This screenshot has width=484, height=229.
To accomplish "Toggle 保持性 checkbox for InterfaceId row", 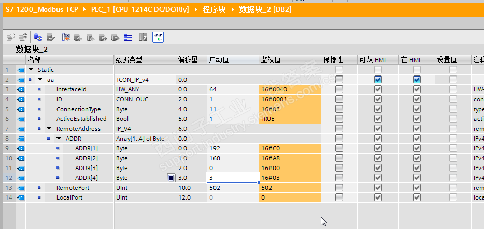I will 339,89.
